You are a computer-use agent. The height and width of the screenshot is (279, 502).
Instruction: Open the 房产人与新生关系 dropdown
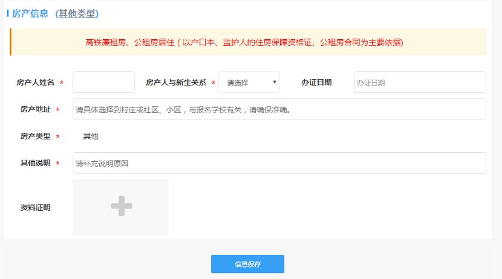click(249, 83)
